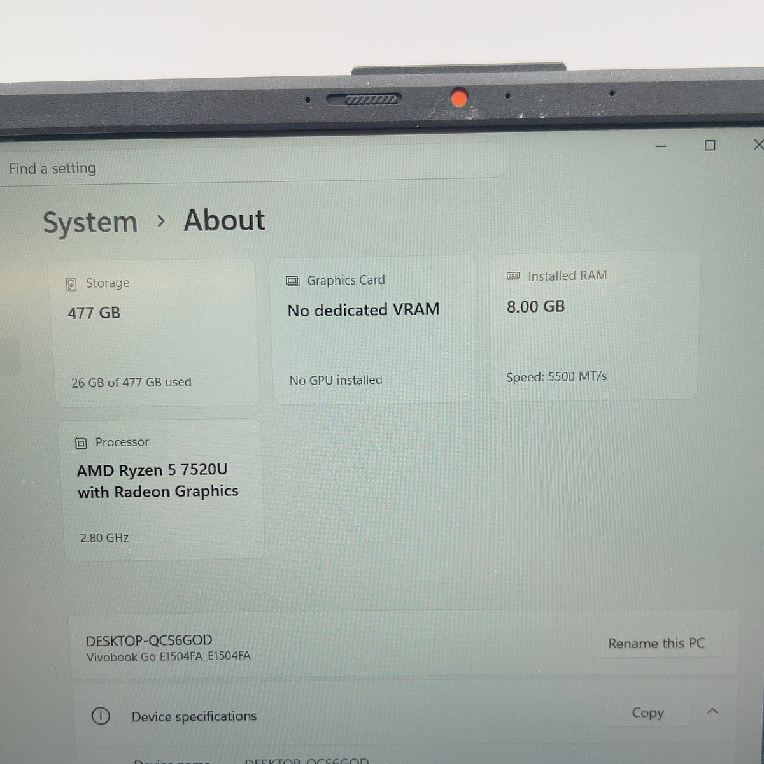Open the Graphics Card info card

click(x=374, y=330)
